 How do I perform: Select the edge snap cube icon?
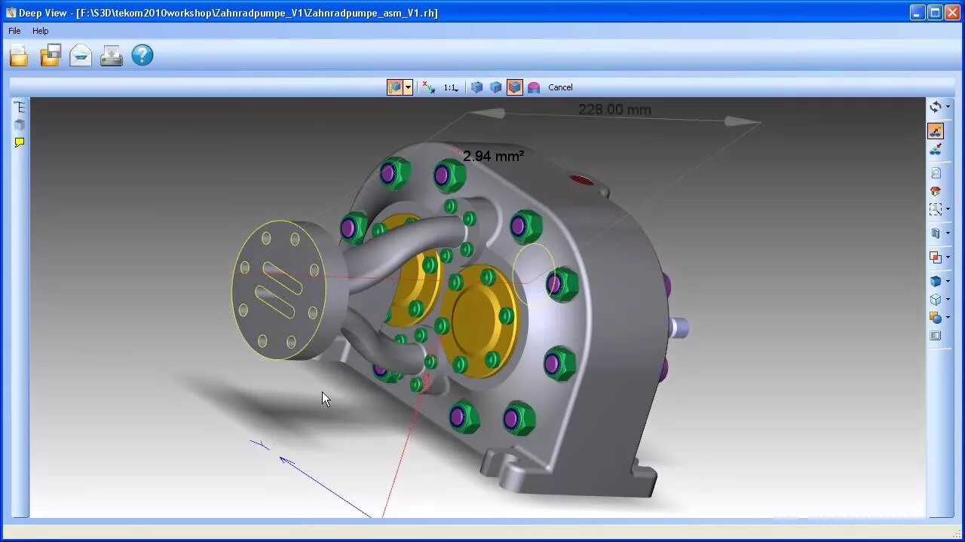click(495, 87)
